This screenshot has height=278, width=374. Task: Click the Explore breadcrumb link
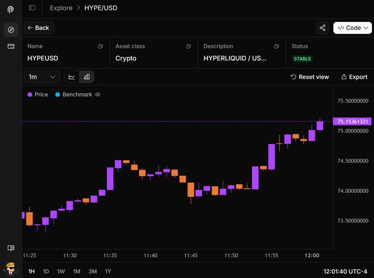pos(61,8)
